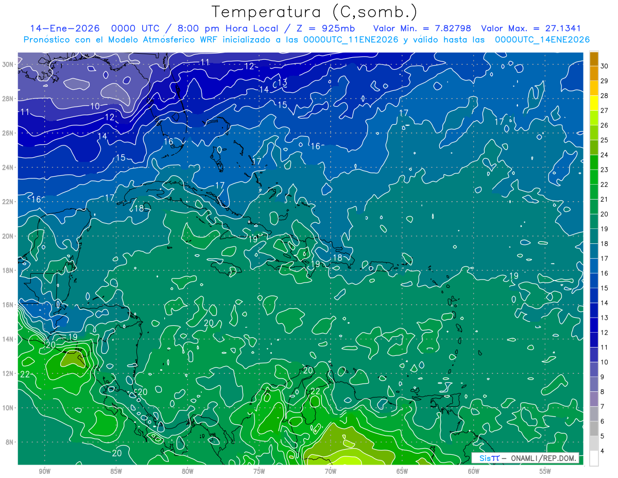The image size is (618, 478).
Task: Click the "Temperatura (C,somb.)" title
Action: [315, 12]
